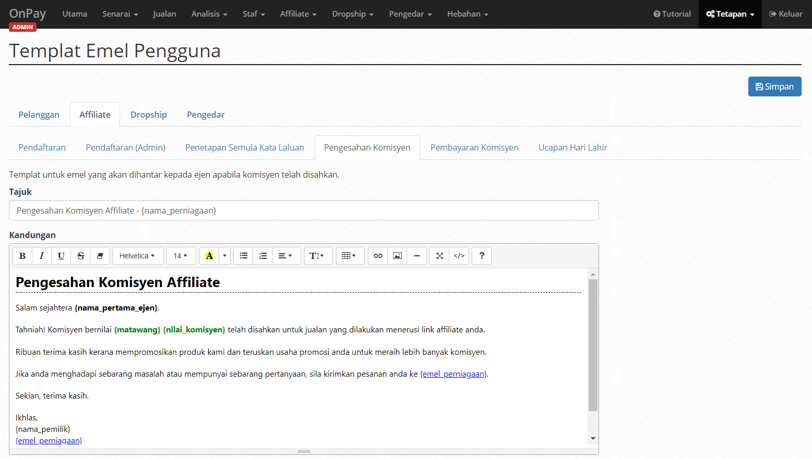Image resolution: width=812 pixels, height=459 pixels.
Task: Open code view with the </> icon
Action: (x=459, y=256)
